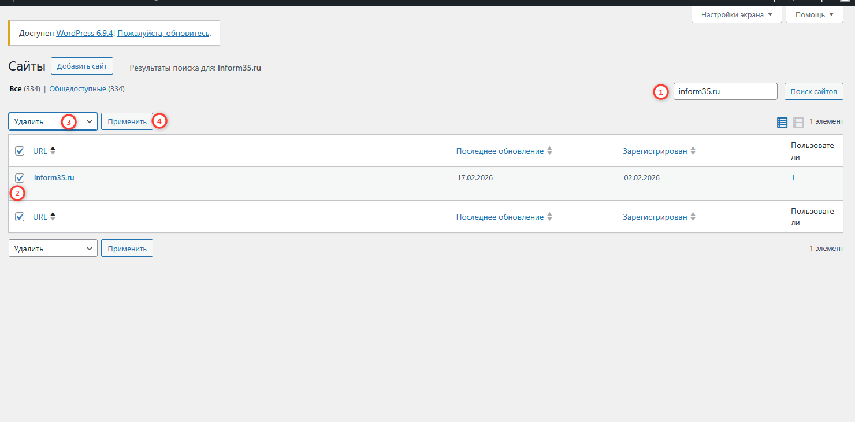Expand the Помощь help tab

coord(814,14)
